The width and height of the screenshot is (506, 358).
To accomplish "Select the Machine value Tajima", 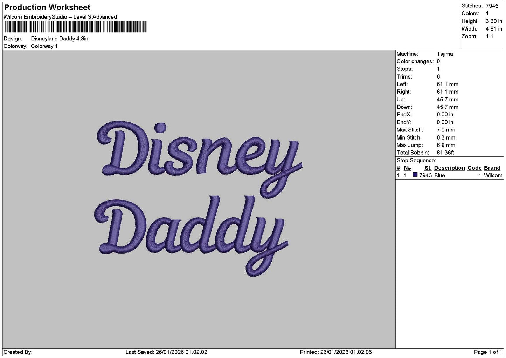I will 445,54.
